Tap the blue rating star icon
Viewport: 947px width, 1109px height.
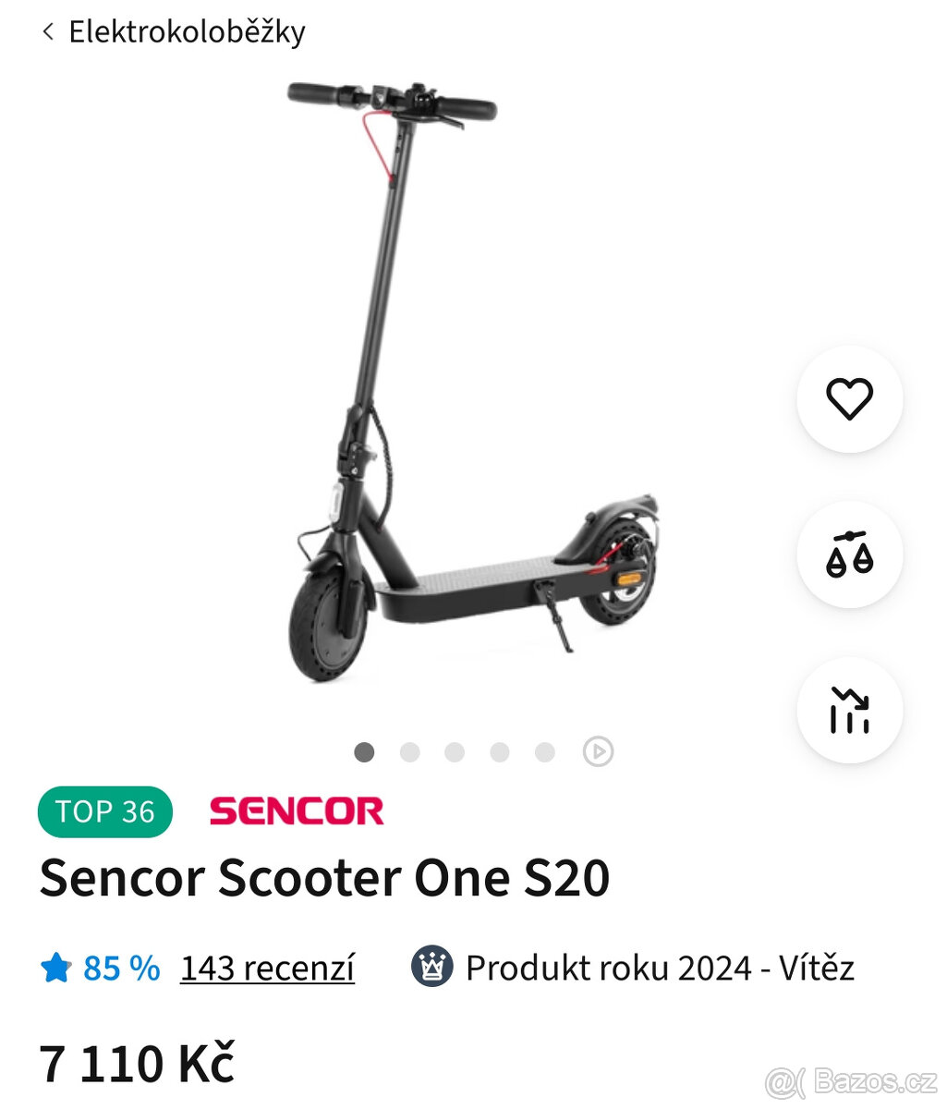coord(55,968)
